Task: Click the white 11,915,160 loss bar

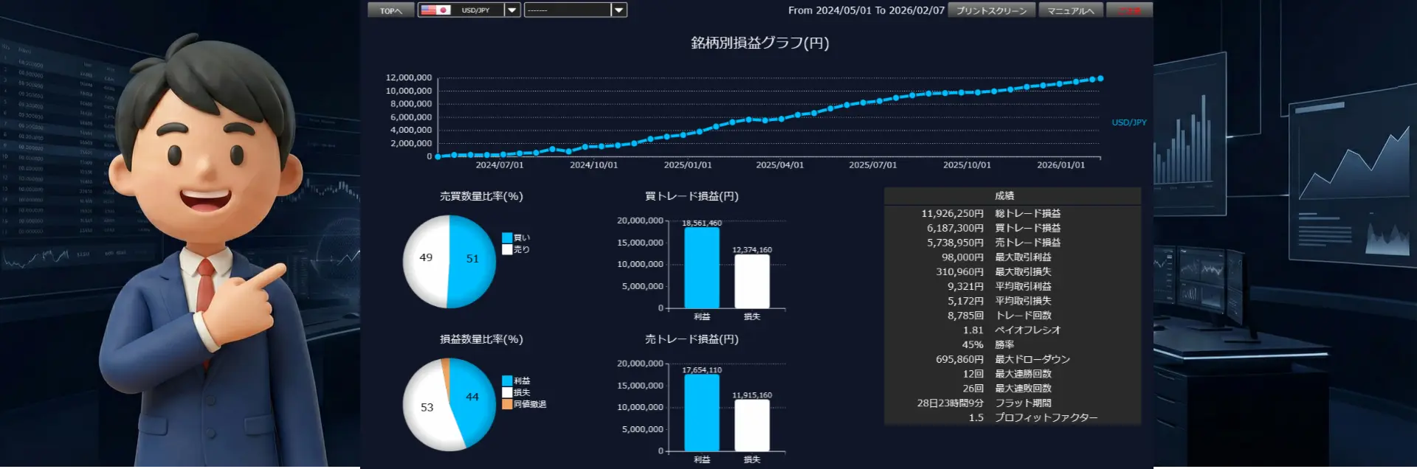Action: pyautogui.click(x=751, y=425)
